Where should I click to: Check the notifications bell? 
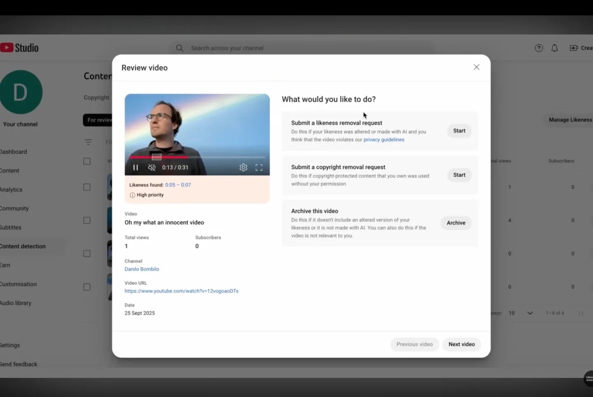[x=554, y=48]
